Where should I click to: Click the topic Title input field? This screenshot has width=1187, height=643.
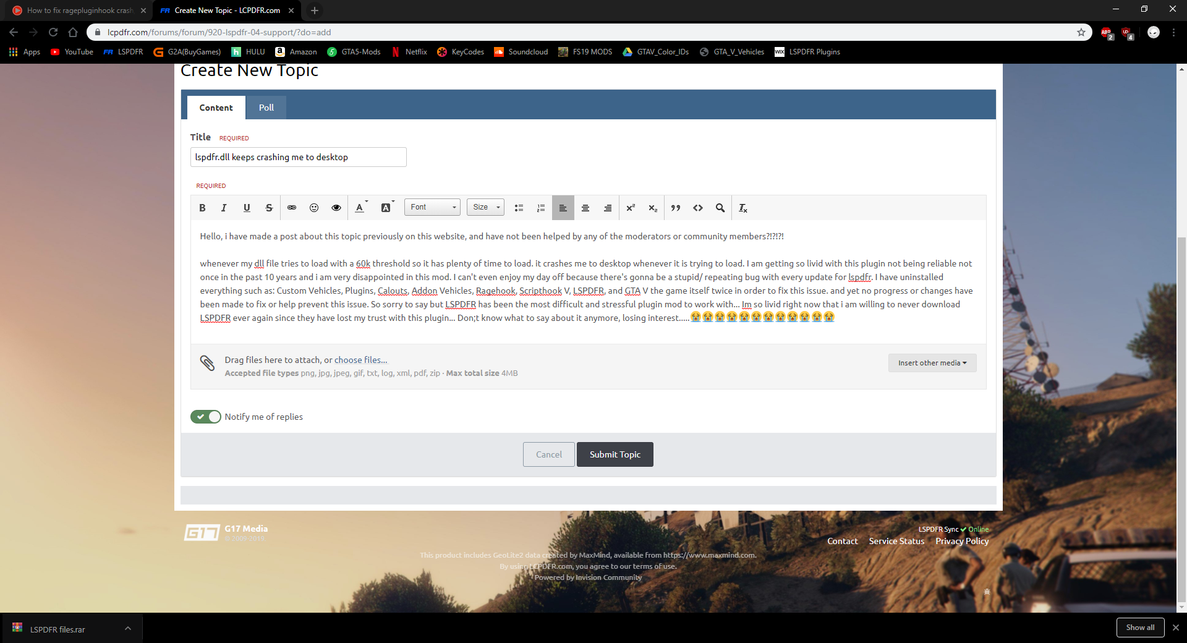click(299, 157)
